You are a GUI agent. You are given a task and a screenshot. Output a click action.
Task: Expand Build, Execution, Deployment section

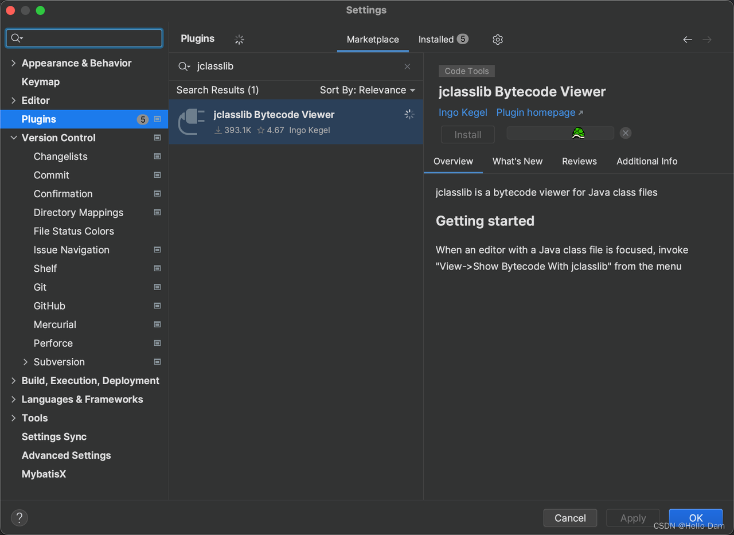14,381
